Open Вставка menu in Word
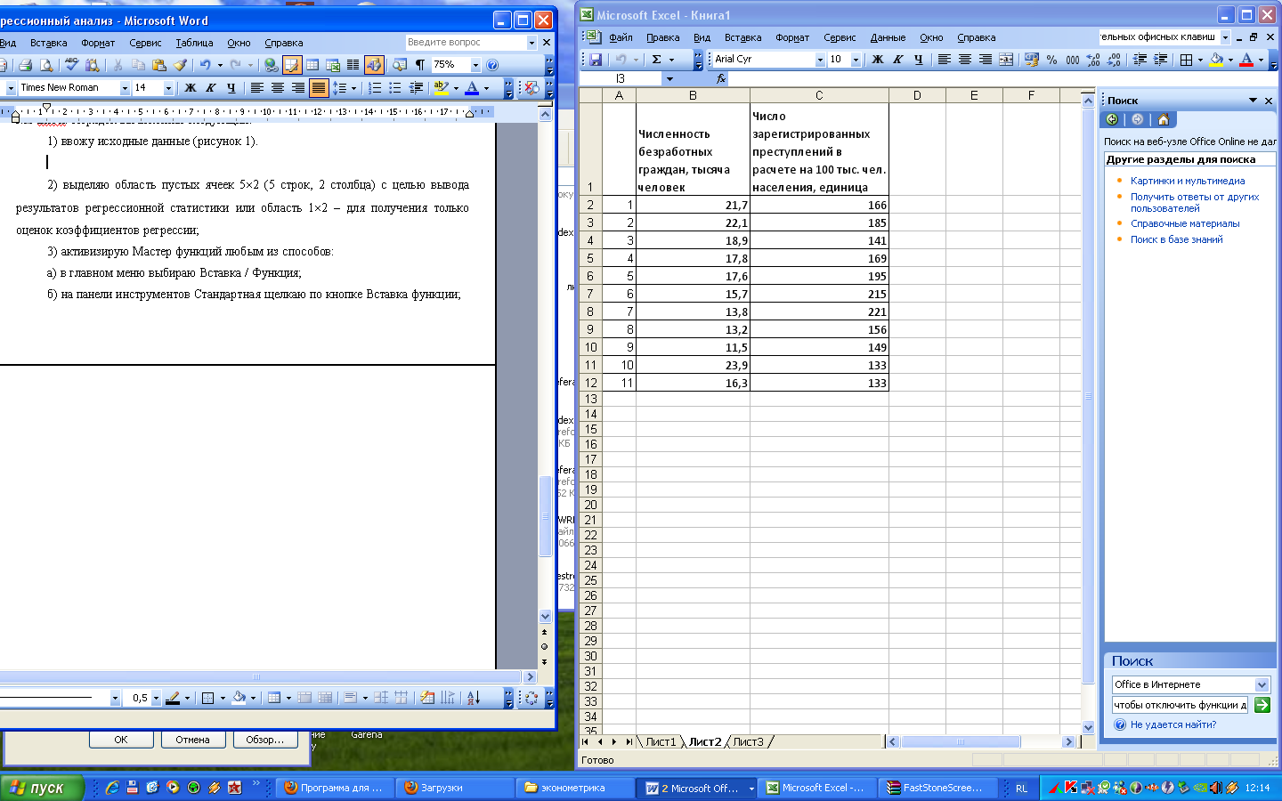Image resolution: width=1282 pixels, height=801 pixels. pos(48,43)
